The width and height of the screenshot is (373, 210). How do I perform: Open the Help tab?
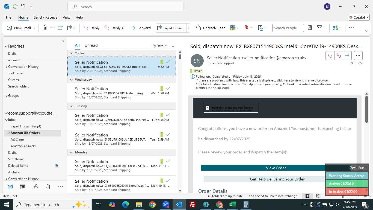click(x=79, y=17)
